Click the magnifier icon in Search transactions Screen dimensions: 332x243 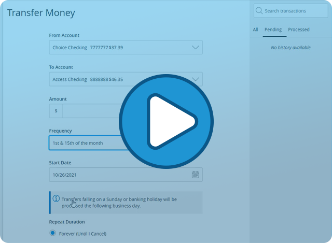pyautogui.click(x=259, y=10)
